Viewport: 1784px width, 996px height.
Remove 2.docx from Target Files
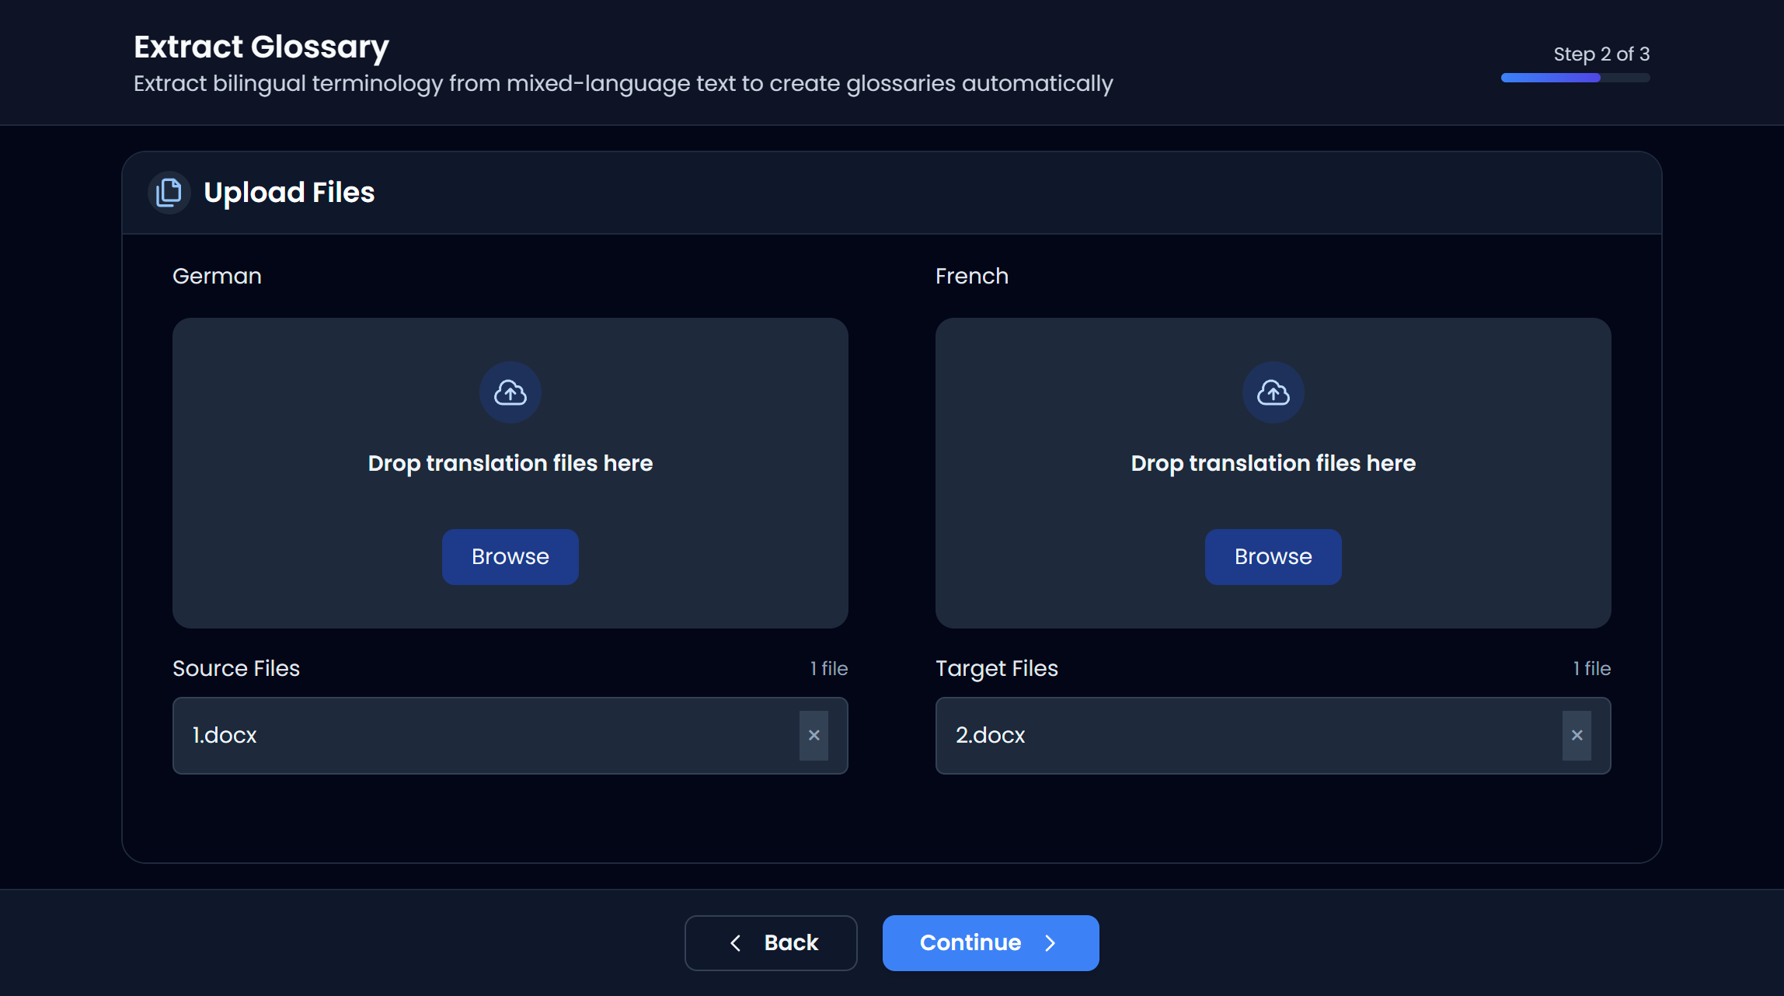pos(1577,735)
